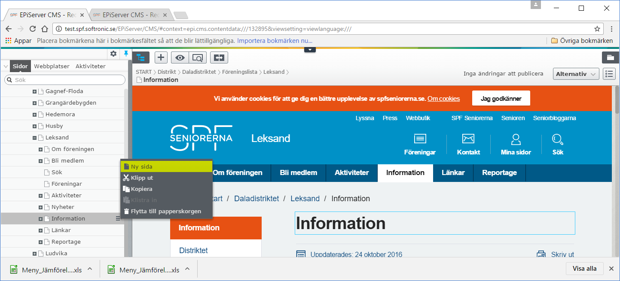620x281 pixels.
Task: Select the Föreningar page in tree
Action: point(67,184)
